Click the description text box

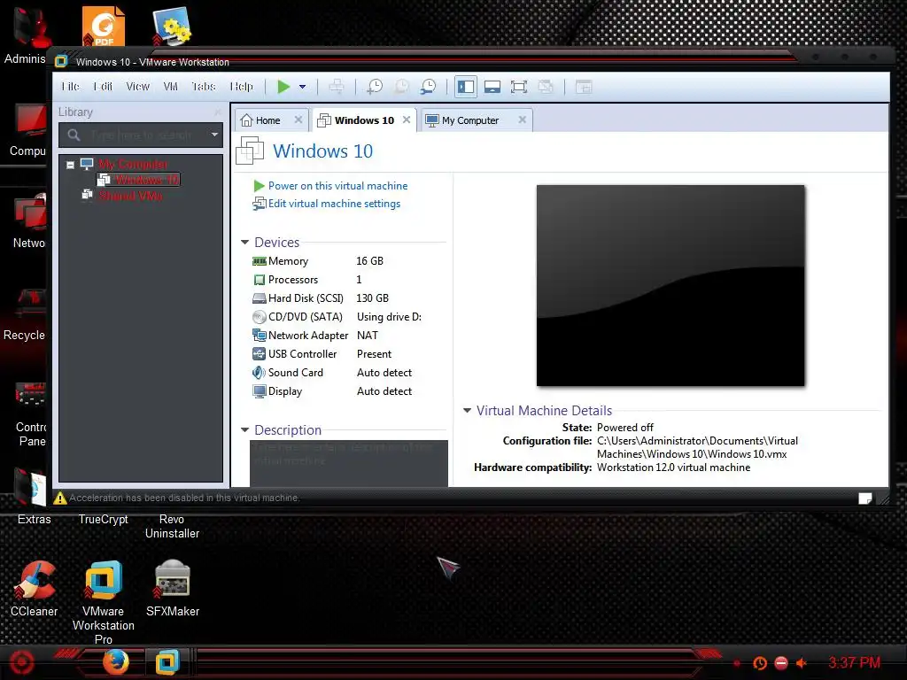pos(349,463)
